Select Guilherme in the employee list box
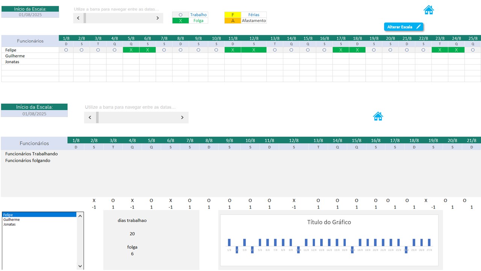 click(12, 220)
